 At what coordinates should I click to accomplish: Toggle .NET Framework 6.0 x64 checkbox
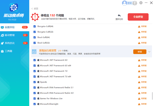[34, 66]
